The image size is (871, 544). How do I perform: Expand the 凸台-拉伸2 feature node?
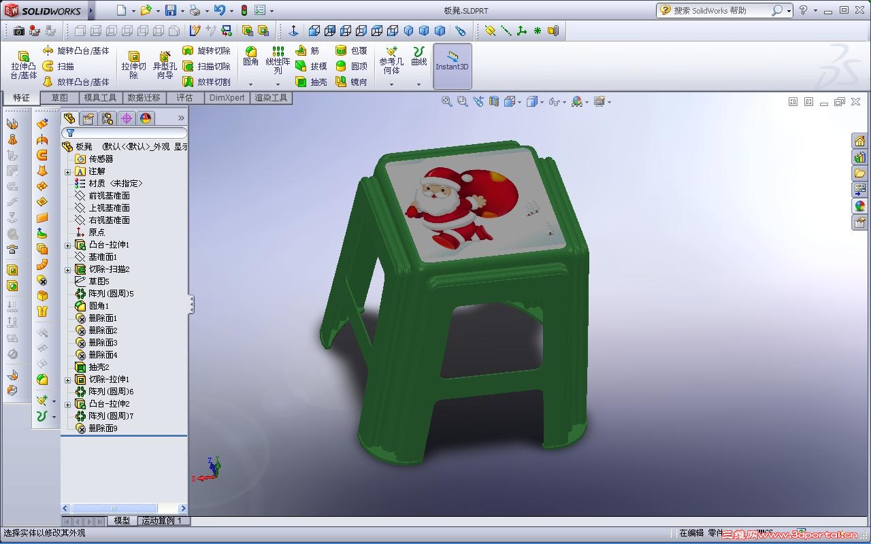pos(67,405)
